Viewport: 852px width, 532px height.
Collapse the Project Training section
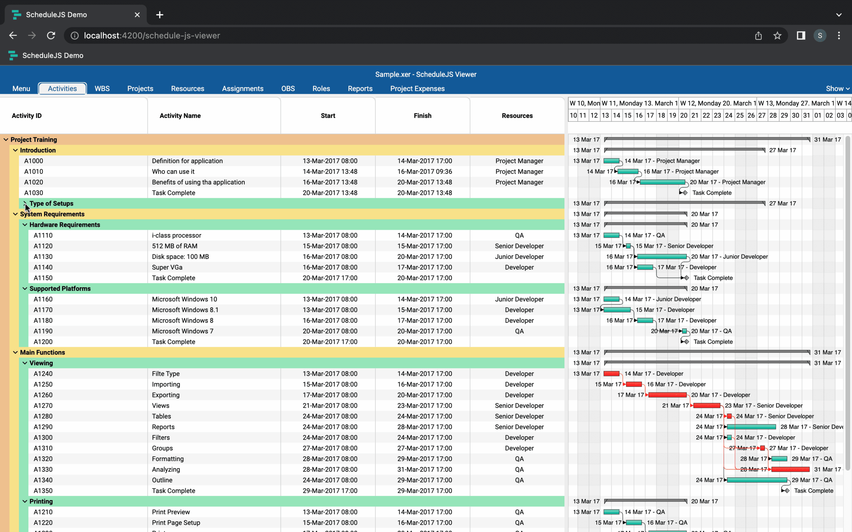pos(6,139)
